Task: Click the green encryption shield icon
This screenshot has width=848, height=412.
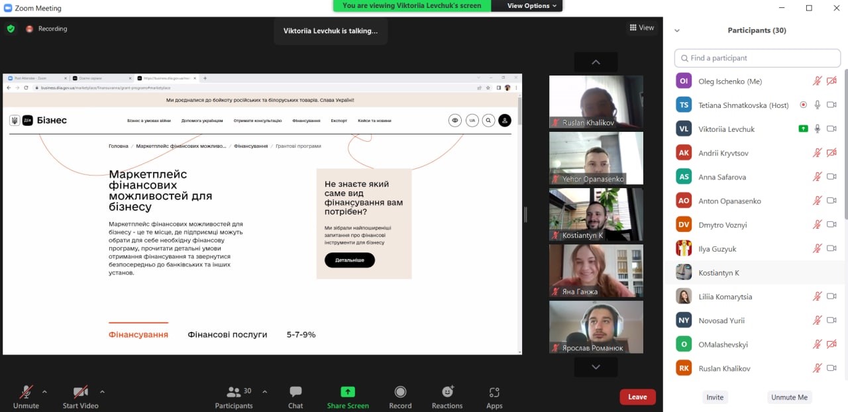Action: click(11, 28)
